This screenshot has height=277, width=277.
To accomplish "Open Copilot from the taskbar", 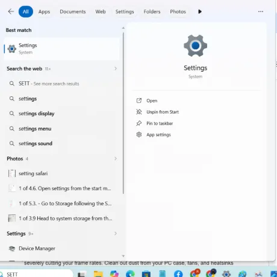I will 114,274.
